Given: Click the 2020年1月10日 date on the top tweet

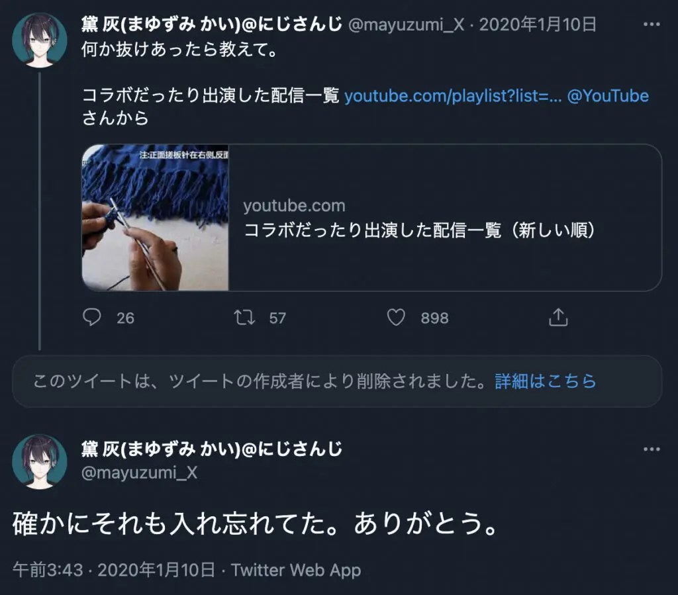Looking at the screenshot, I should 538,24.
